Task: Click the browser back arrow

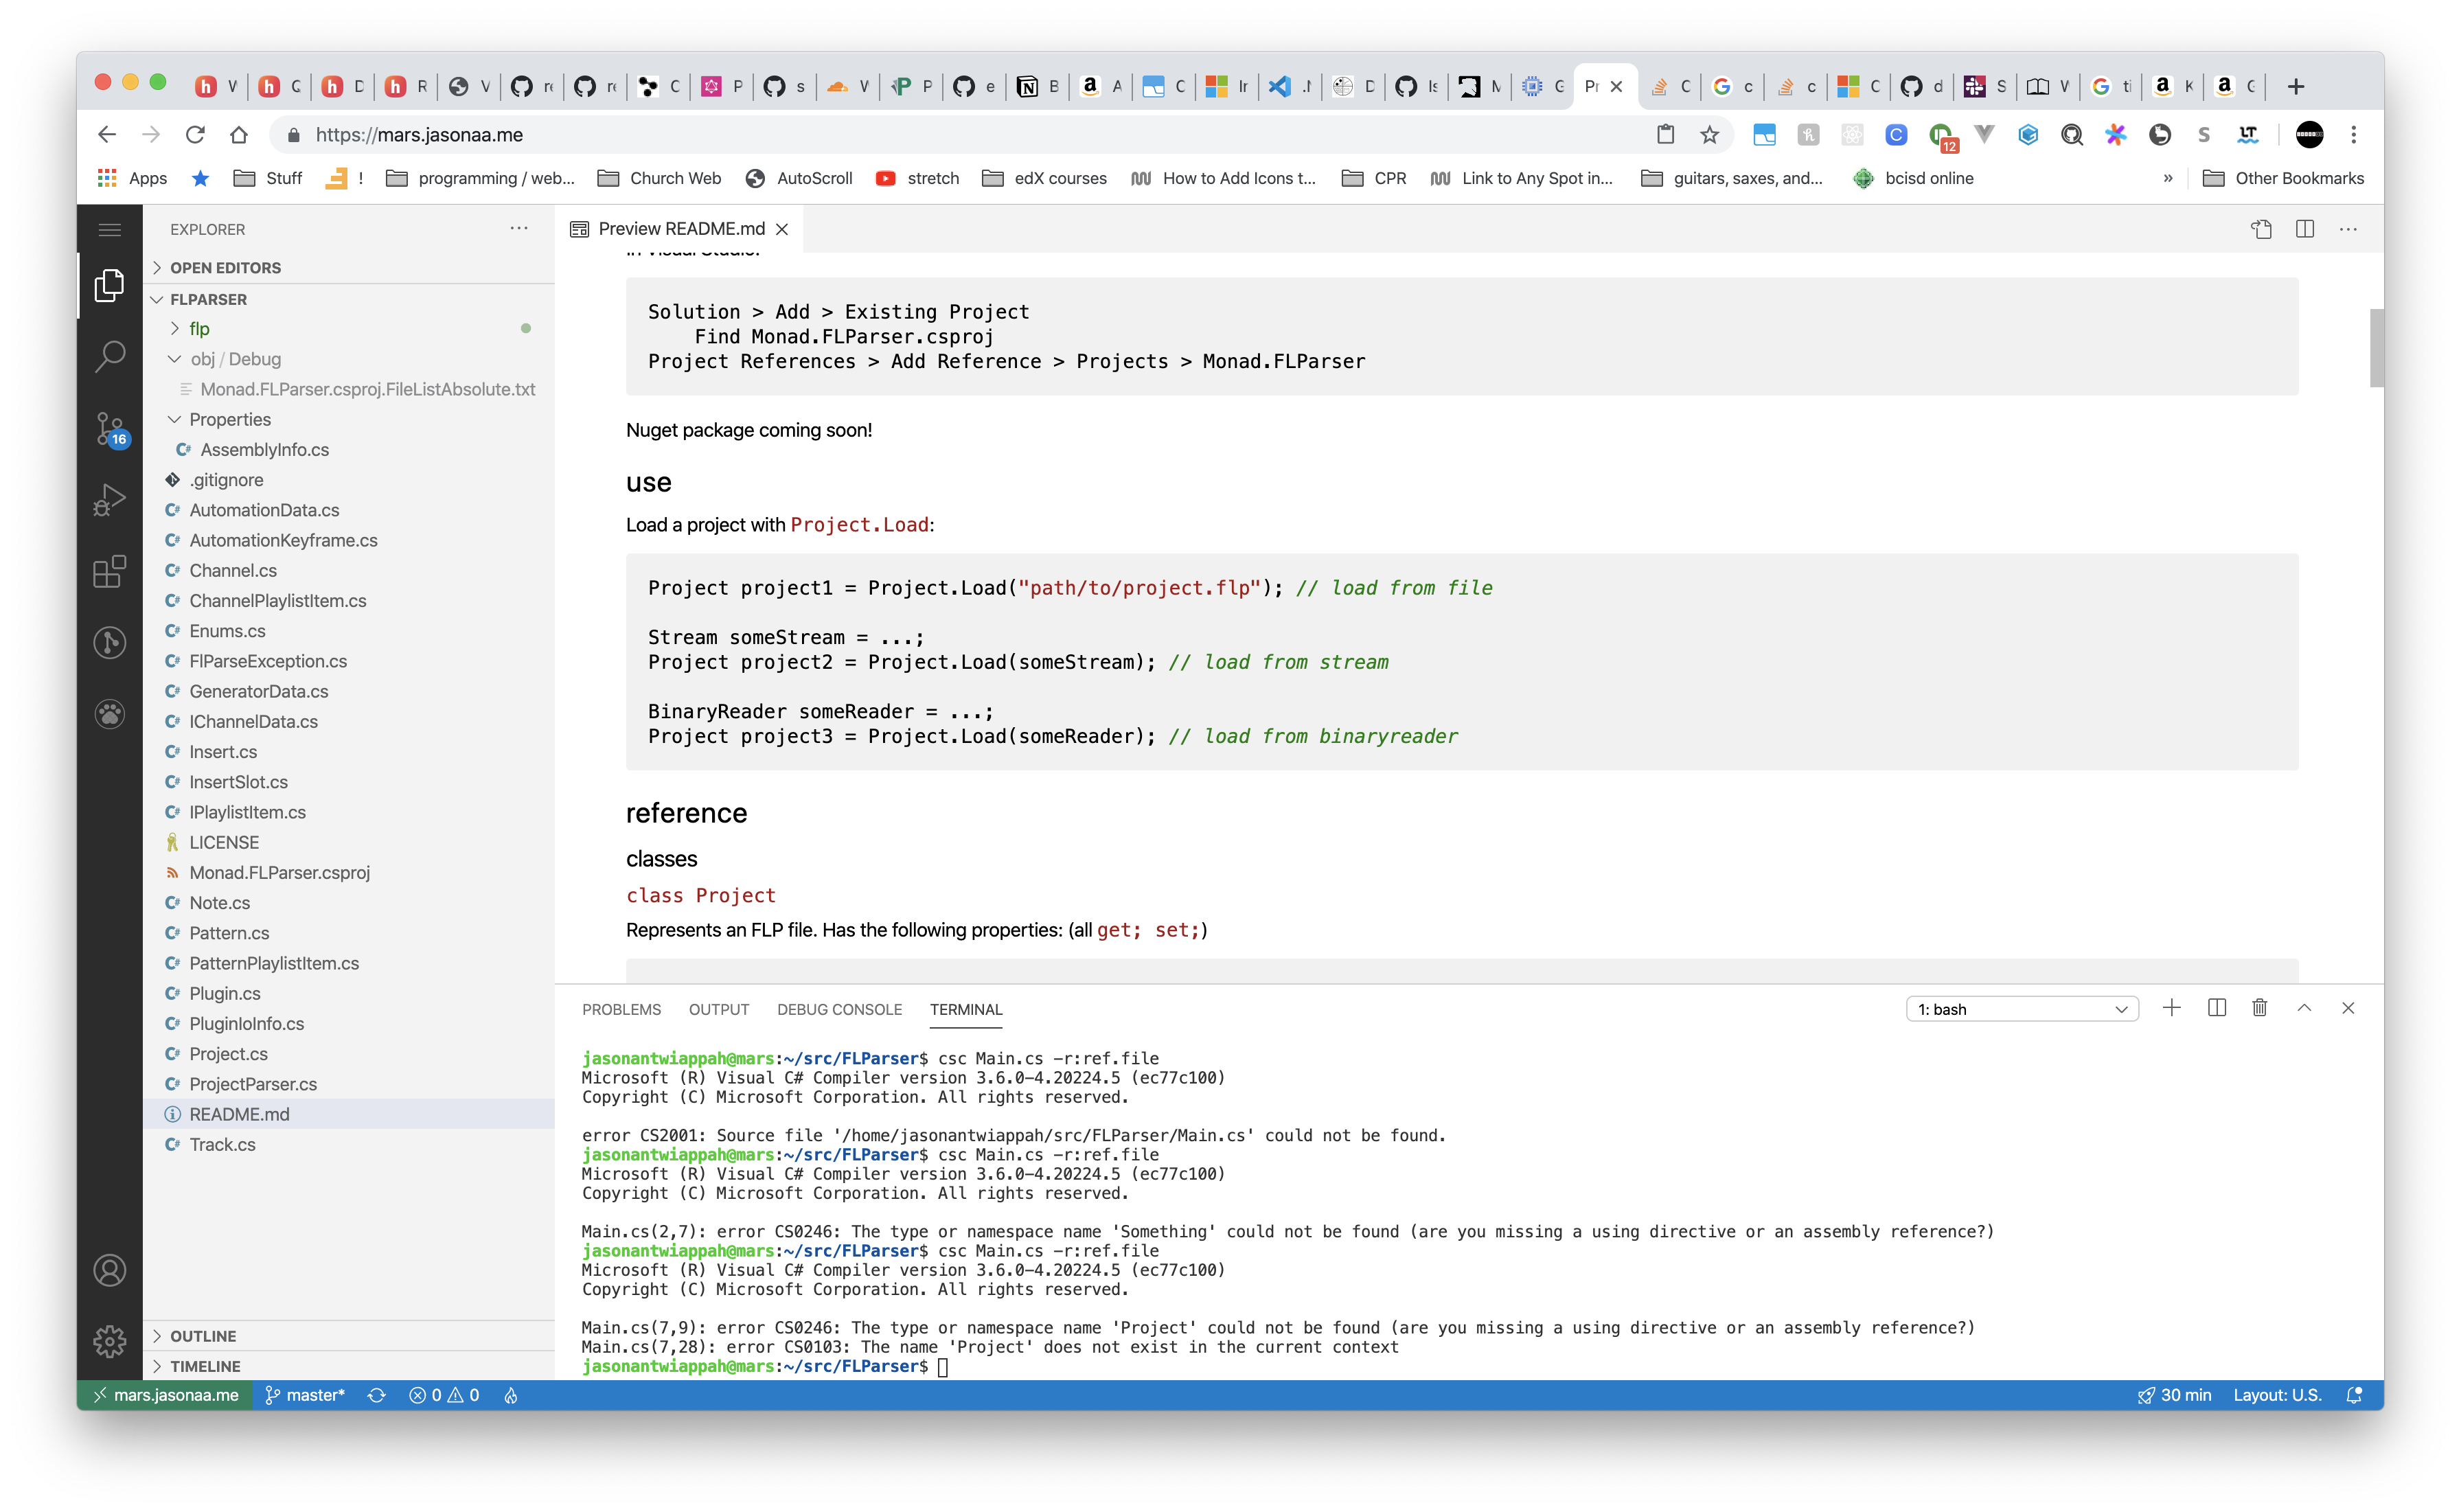Action: [x=107, y=134]
